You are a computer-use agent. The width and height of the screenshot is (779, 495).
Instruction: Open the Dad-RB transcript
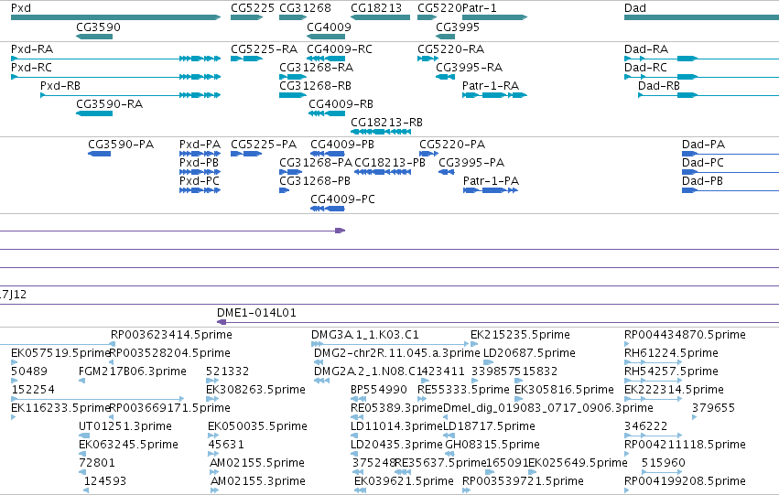[659, 86]
